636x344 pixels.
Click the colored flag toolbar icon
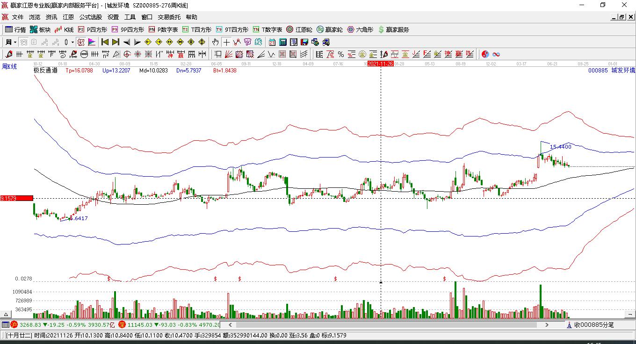tap(92, 42)
